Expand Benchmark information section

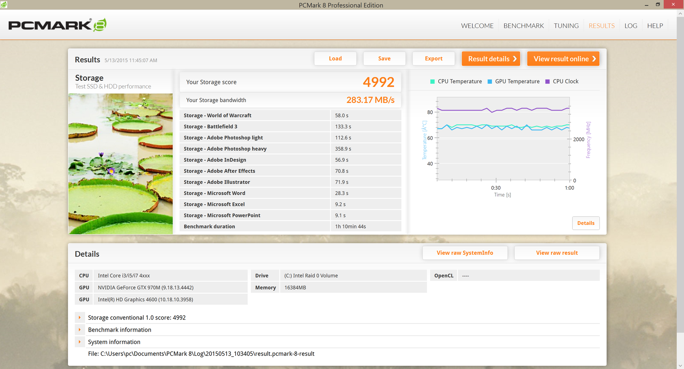pyautogui.click(x=80, y=330)
